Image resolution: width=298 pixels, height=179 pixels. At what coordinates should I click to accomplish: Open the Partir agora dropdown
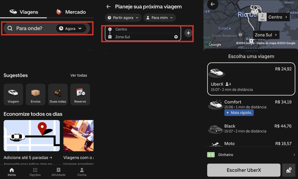(123, 18)
